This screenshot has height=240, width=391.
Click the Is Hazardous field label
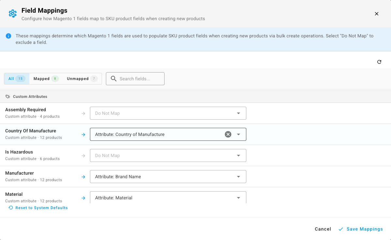[19, 152]
